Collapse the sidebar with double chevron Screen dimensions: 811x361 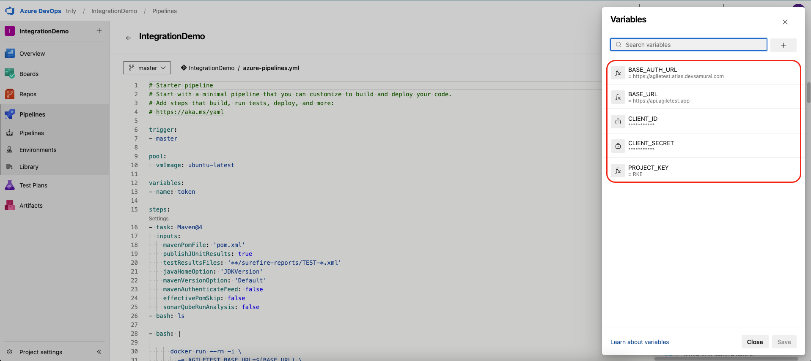coord(99,352)
